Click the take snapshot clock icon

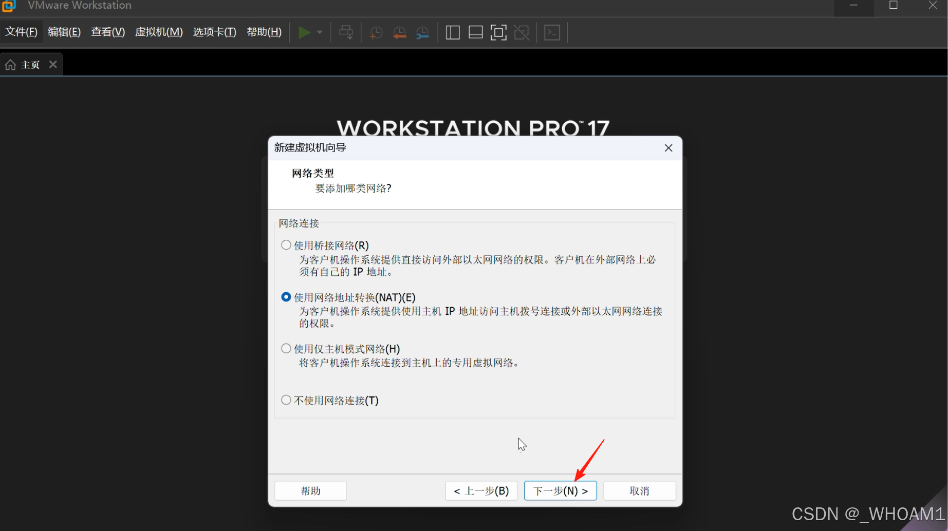coord(376,32)
